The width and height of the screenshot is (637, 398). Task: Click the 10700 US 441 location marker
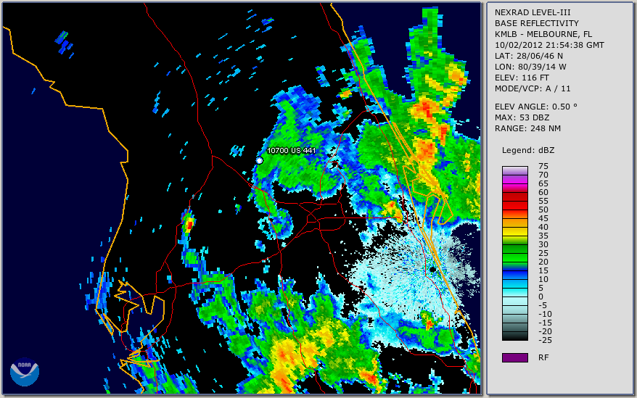tap(259, 160)
